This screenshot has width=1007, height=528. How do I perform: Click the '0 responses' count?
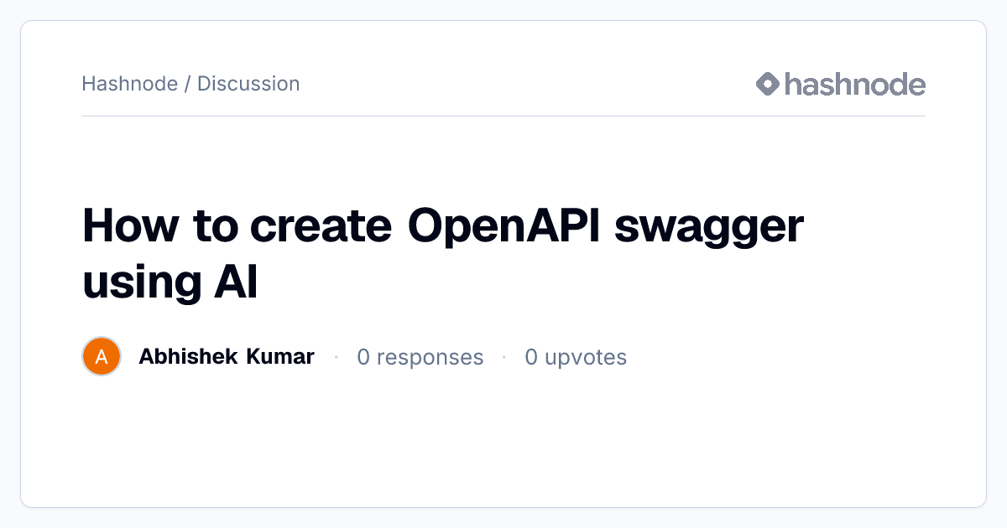tap(420, 357)
